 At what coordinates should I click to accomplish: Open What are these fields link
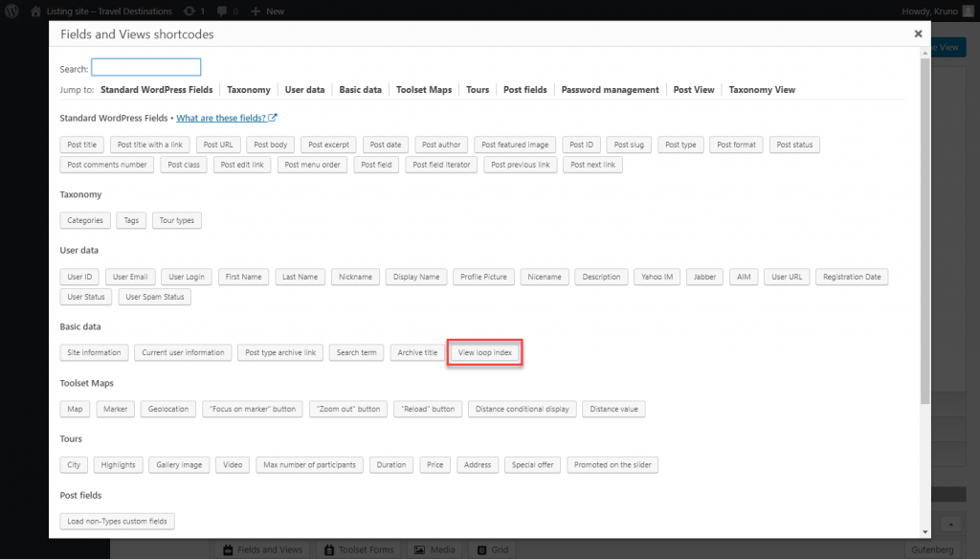coord(221,118)
